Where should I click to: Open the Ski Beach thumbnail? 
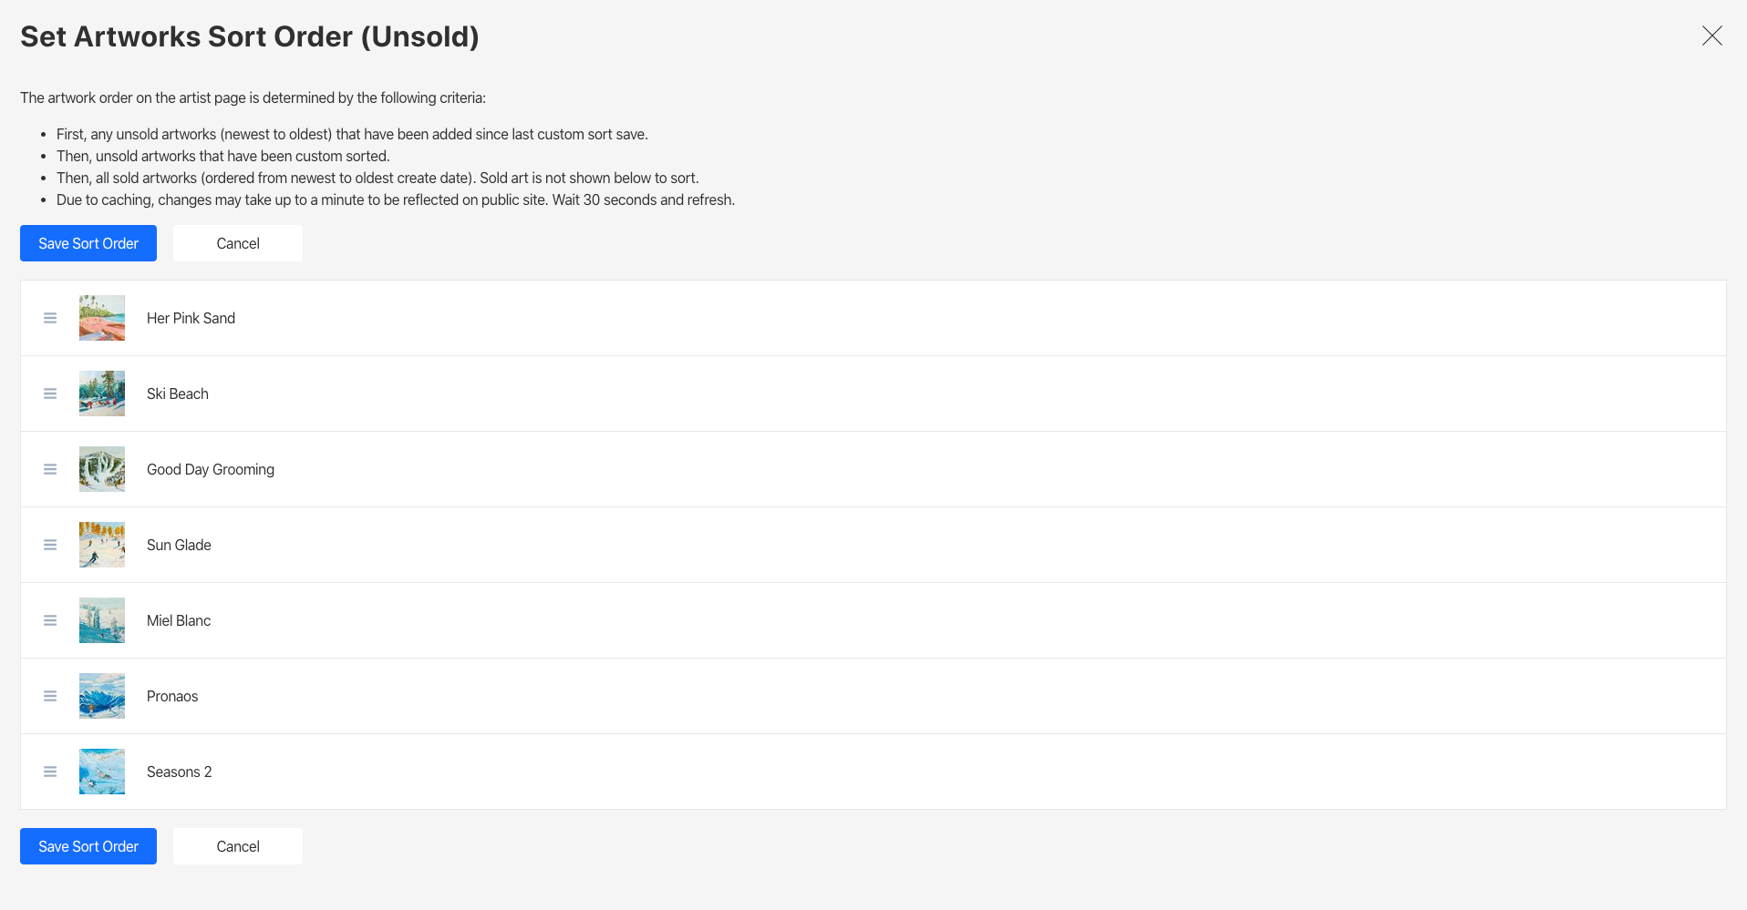[x=101, y=394]
